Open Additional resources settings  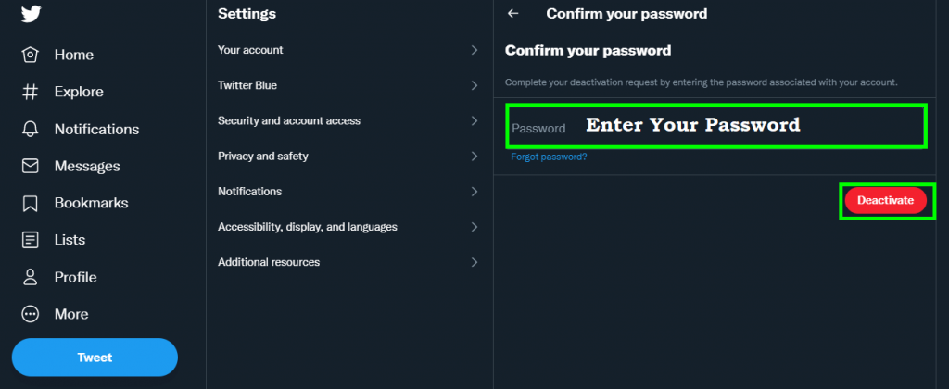pyautogui.click(x=269, y=262)
